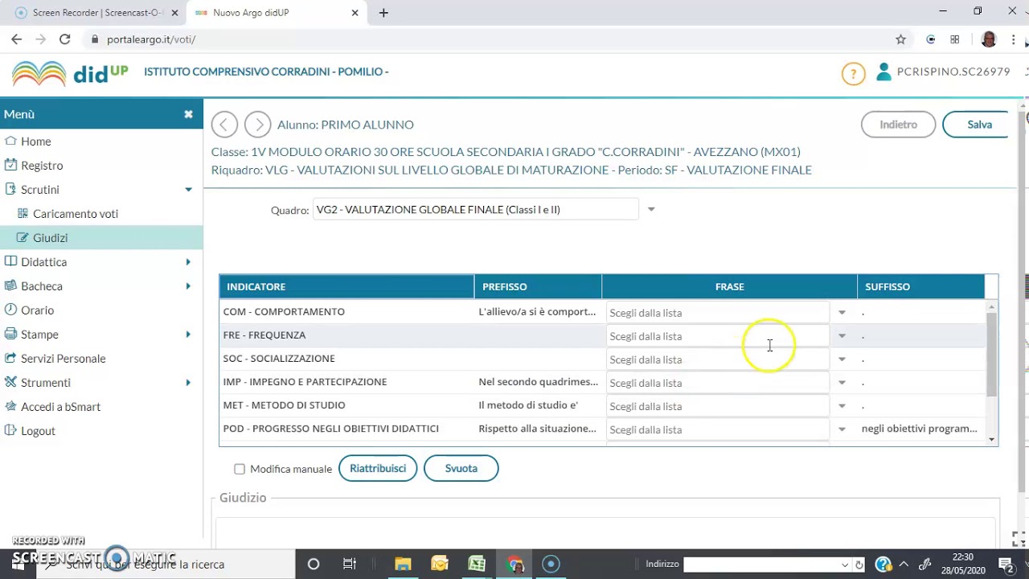Open Windows Start menu
This screenshot has width=1029, height=579.
tap(18, 564)
